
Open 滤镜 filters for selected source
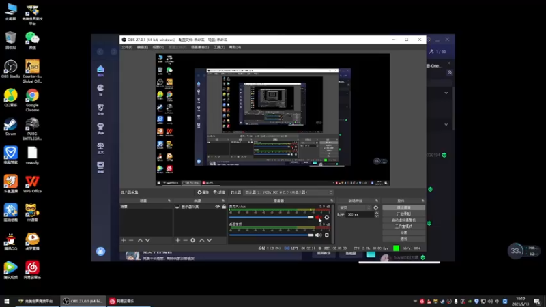219,192
